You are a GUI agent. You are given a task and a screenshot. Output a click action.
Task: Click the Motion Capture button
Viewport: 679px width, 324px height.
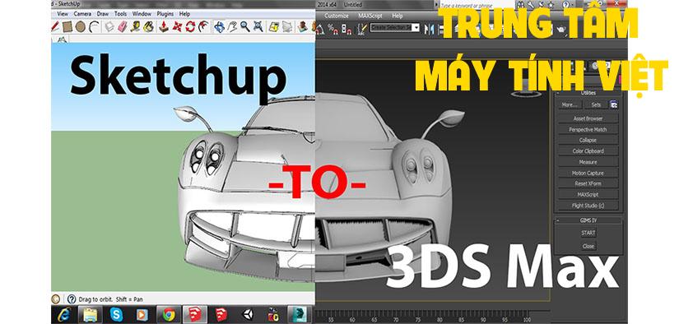tap(588, 173)
